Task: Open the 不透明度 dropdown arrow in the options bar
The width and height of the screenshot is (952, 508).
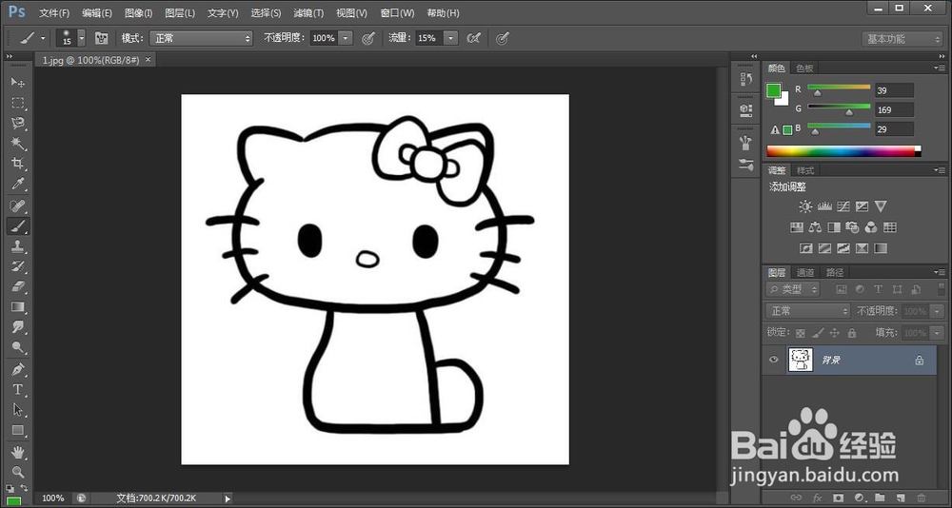Action: pos(346,38)
